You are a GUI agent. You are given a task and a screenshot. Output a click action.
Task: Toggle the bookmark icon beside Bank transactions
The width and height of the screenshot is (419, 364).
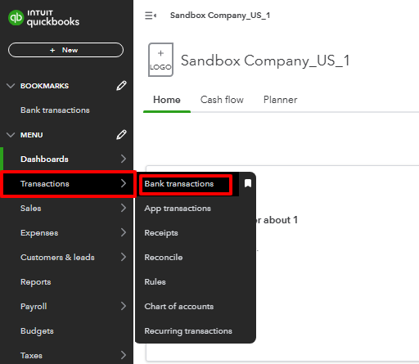pyautogui.click(x=248, y=183)
